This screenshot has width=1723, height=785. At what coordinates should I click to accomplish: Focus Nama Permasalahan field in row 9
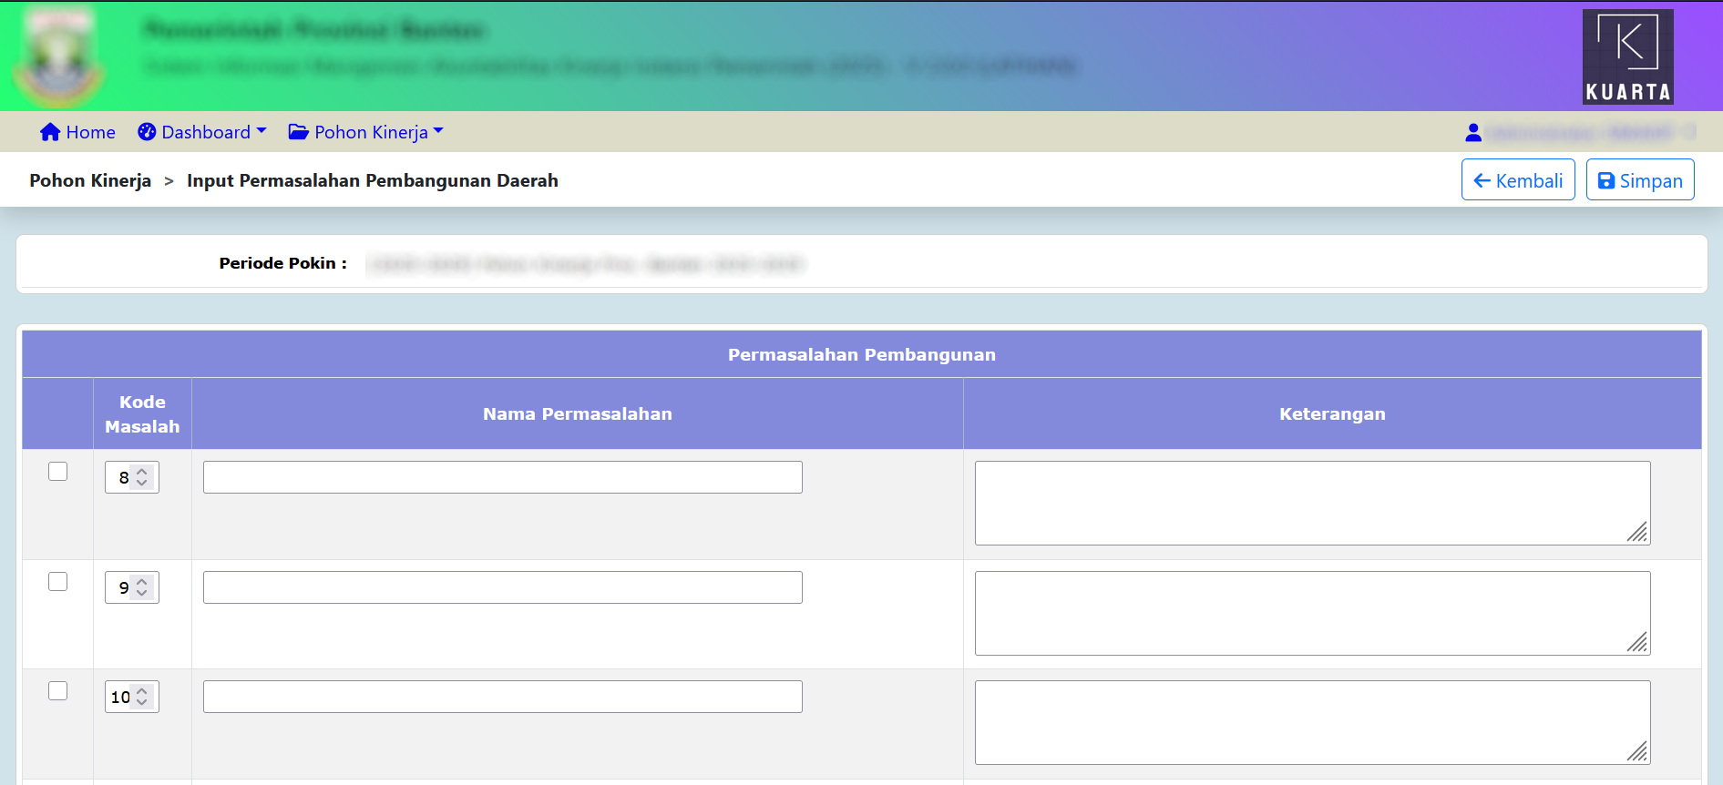(x=503, y=587)
